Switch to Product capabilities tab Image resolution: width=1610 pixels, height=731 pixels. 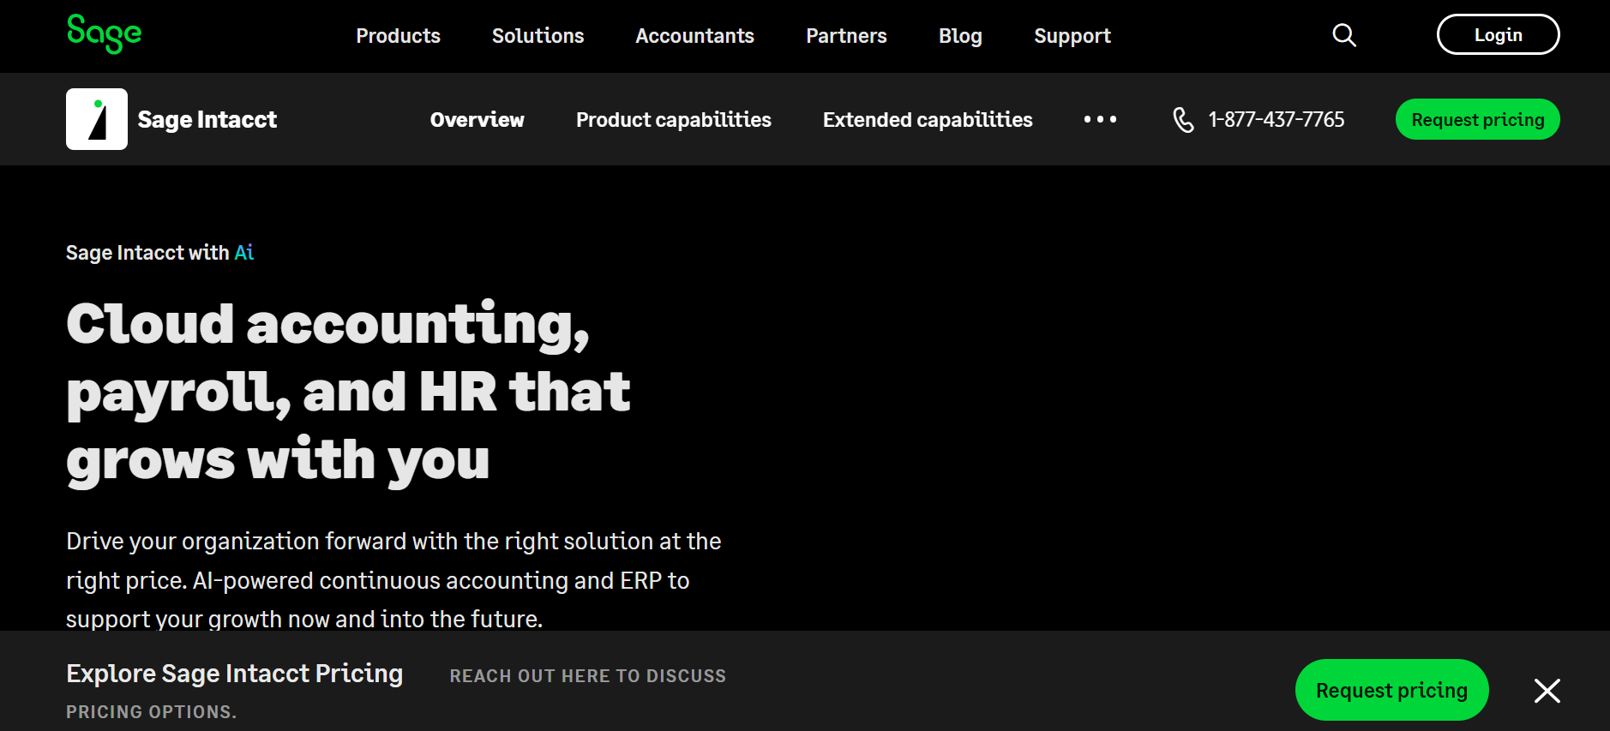[x=673, y=120]
